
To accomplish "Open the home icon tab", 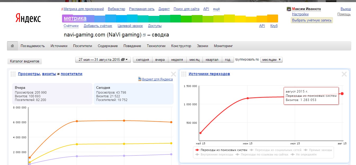I will (x=12, y=46).
